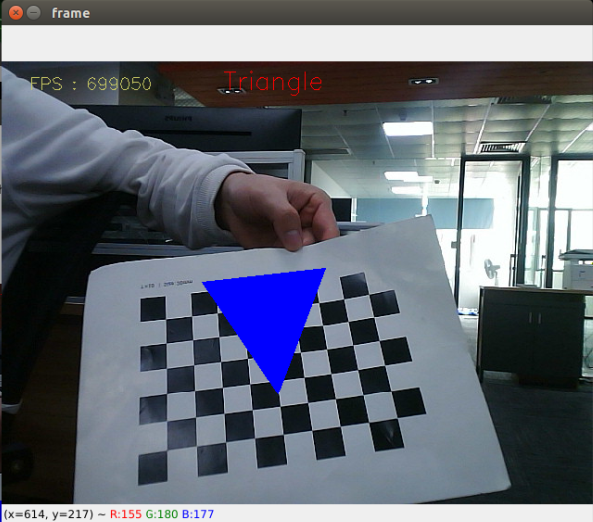Click the 'frame' window title
Screen dimensions: 593x522
(71, 13)
